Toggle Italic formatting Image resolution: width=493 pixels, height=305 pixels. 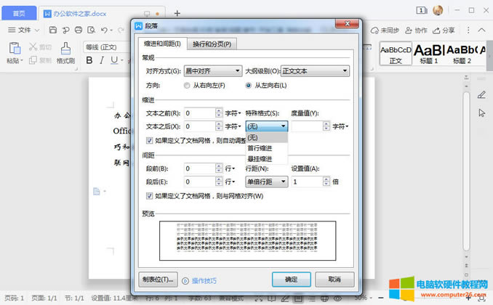(102, 60)
